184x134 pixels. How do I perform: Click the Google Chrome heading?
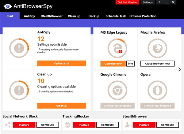tap(113, 74)
